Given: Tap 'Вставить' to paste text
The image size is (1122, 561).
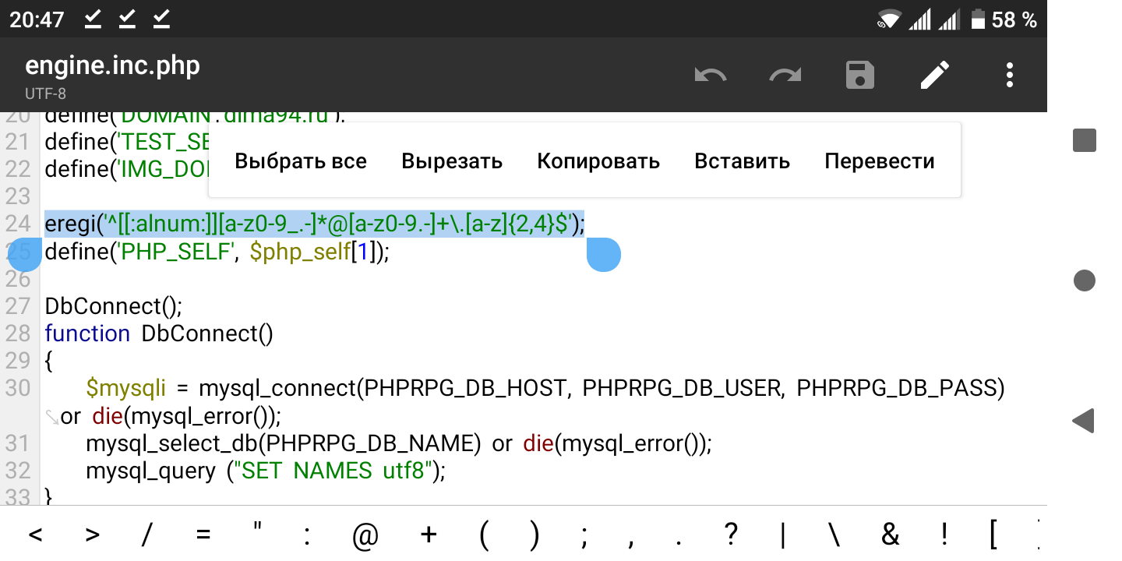Looking at the screenshot, I should pyautogui.click(x=742, y=161).
